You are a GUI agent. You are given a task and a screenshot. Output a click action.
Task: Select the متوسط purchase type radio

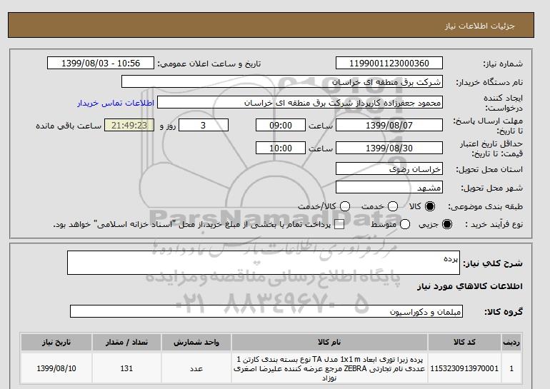pyautogui.click(x=405, y=224)
